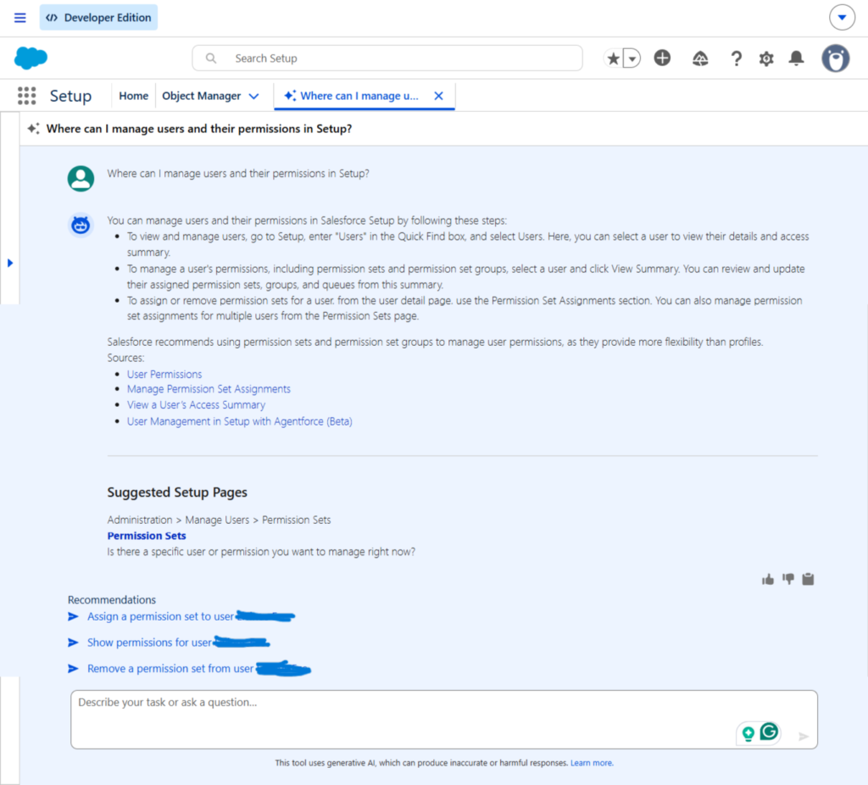
Task: Click arrow icon beside Remove a permission set
Action: pyautogui.click(x=73, y=669)
